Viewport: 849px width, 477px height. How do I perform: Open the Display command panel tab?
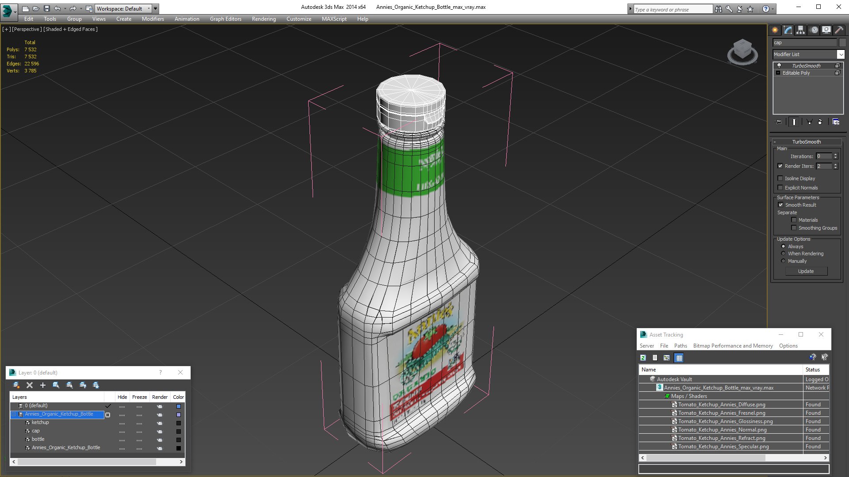826,30
